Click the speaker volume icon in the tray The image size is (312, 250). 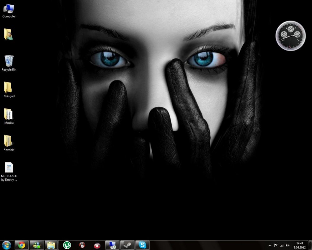(x=288, y=245)
